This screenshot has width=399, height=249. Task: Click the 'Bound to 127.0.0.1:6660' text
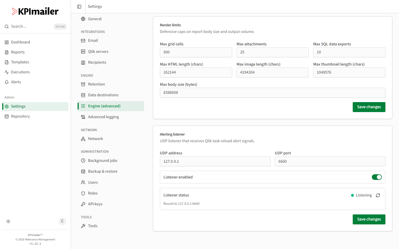point(181,204)
